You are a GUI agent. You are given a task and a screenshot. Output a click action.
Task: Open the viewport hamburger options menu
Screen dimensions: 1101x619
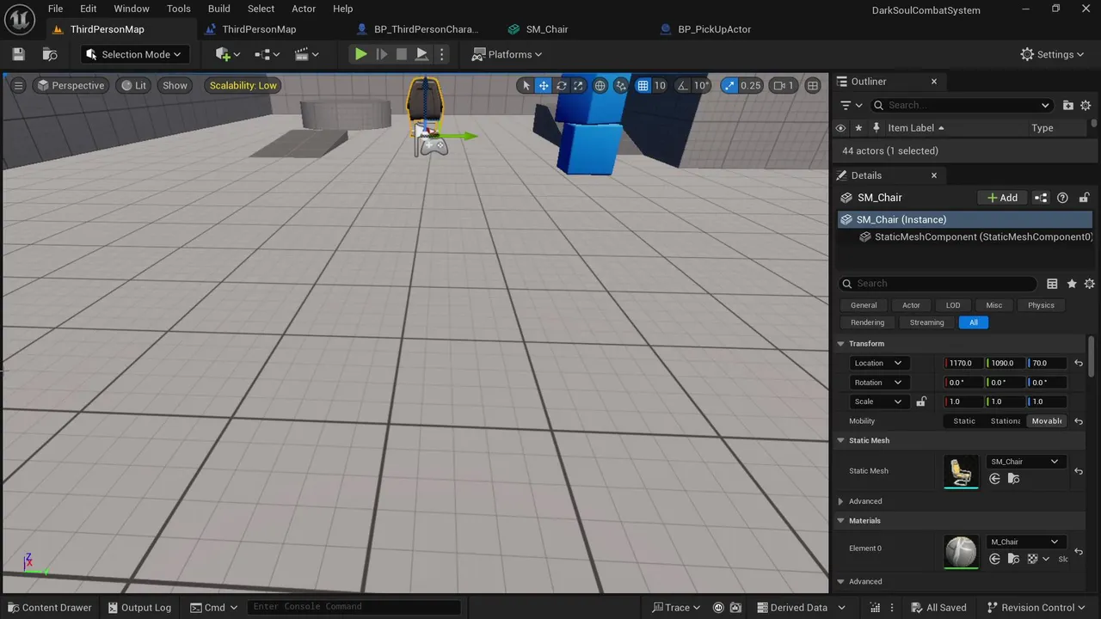click(18, 85)
